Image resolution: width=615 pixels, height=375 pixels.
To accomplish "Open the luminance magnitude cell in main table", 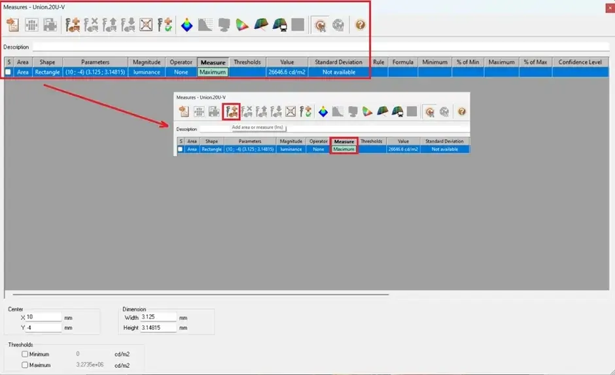I will click(147, 72).
